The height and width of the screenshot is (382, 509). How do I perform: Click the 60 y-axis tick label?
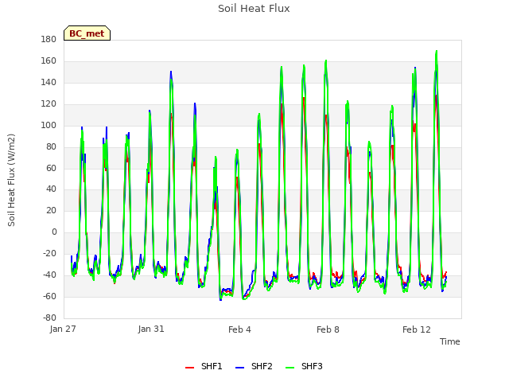click(51, 168)
